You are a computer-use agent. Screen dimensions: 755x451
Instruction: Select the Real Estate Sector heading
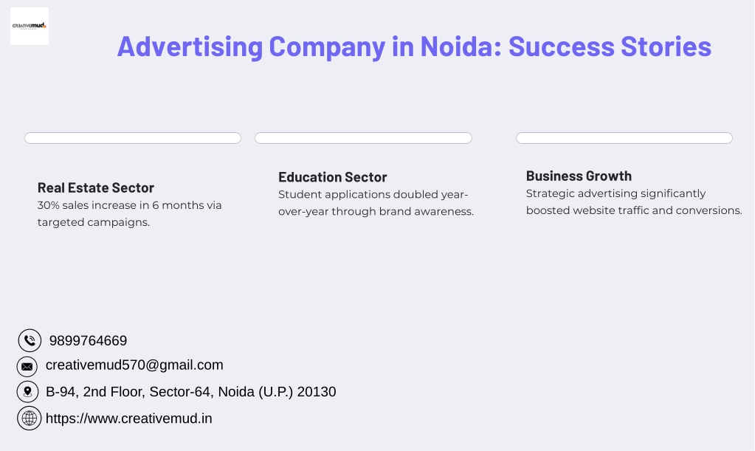tap(96, 187)
